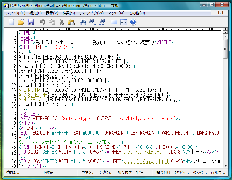Create a new file with the blank page icon
Image resolution: width=232 pixels, height=180 pixels.
coord(11,22)
